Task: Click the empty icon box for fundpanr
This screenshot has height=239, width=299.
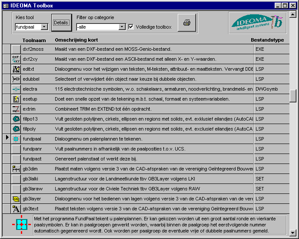Action: pyautogui.click(x=16, y=149)
